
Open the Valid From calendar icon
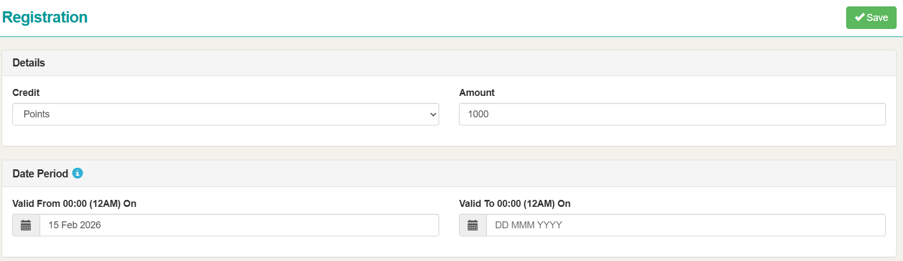(26, 225)
